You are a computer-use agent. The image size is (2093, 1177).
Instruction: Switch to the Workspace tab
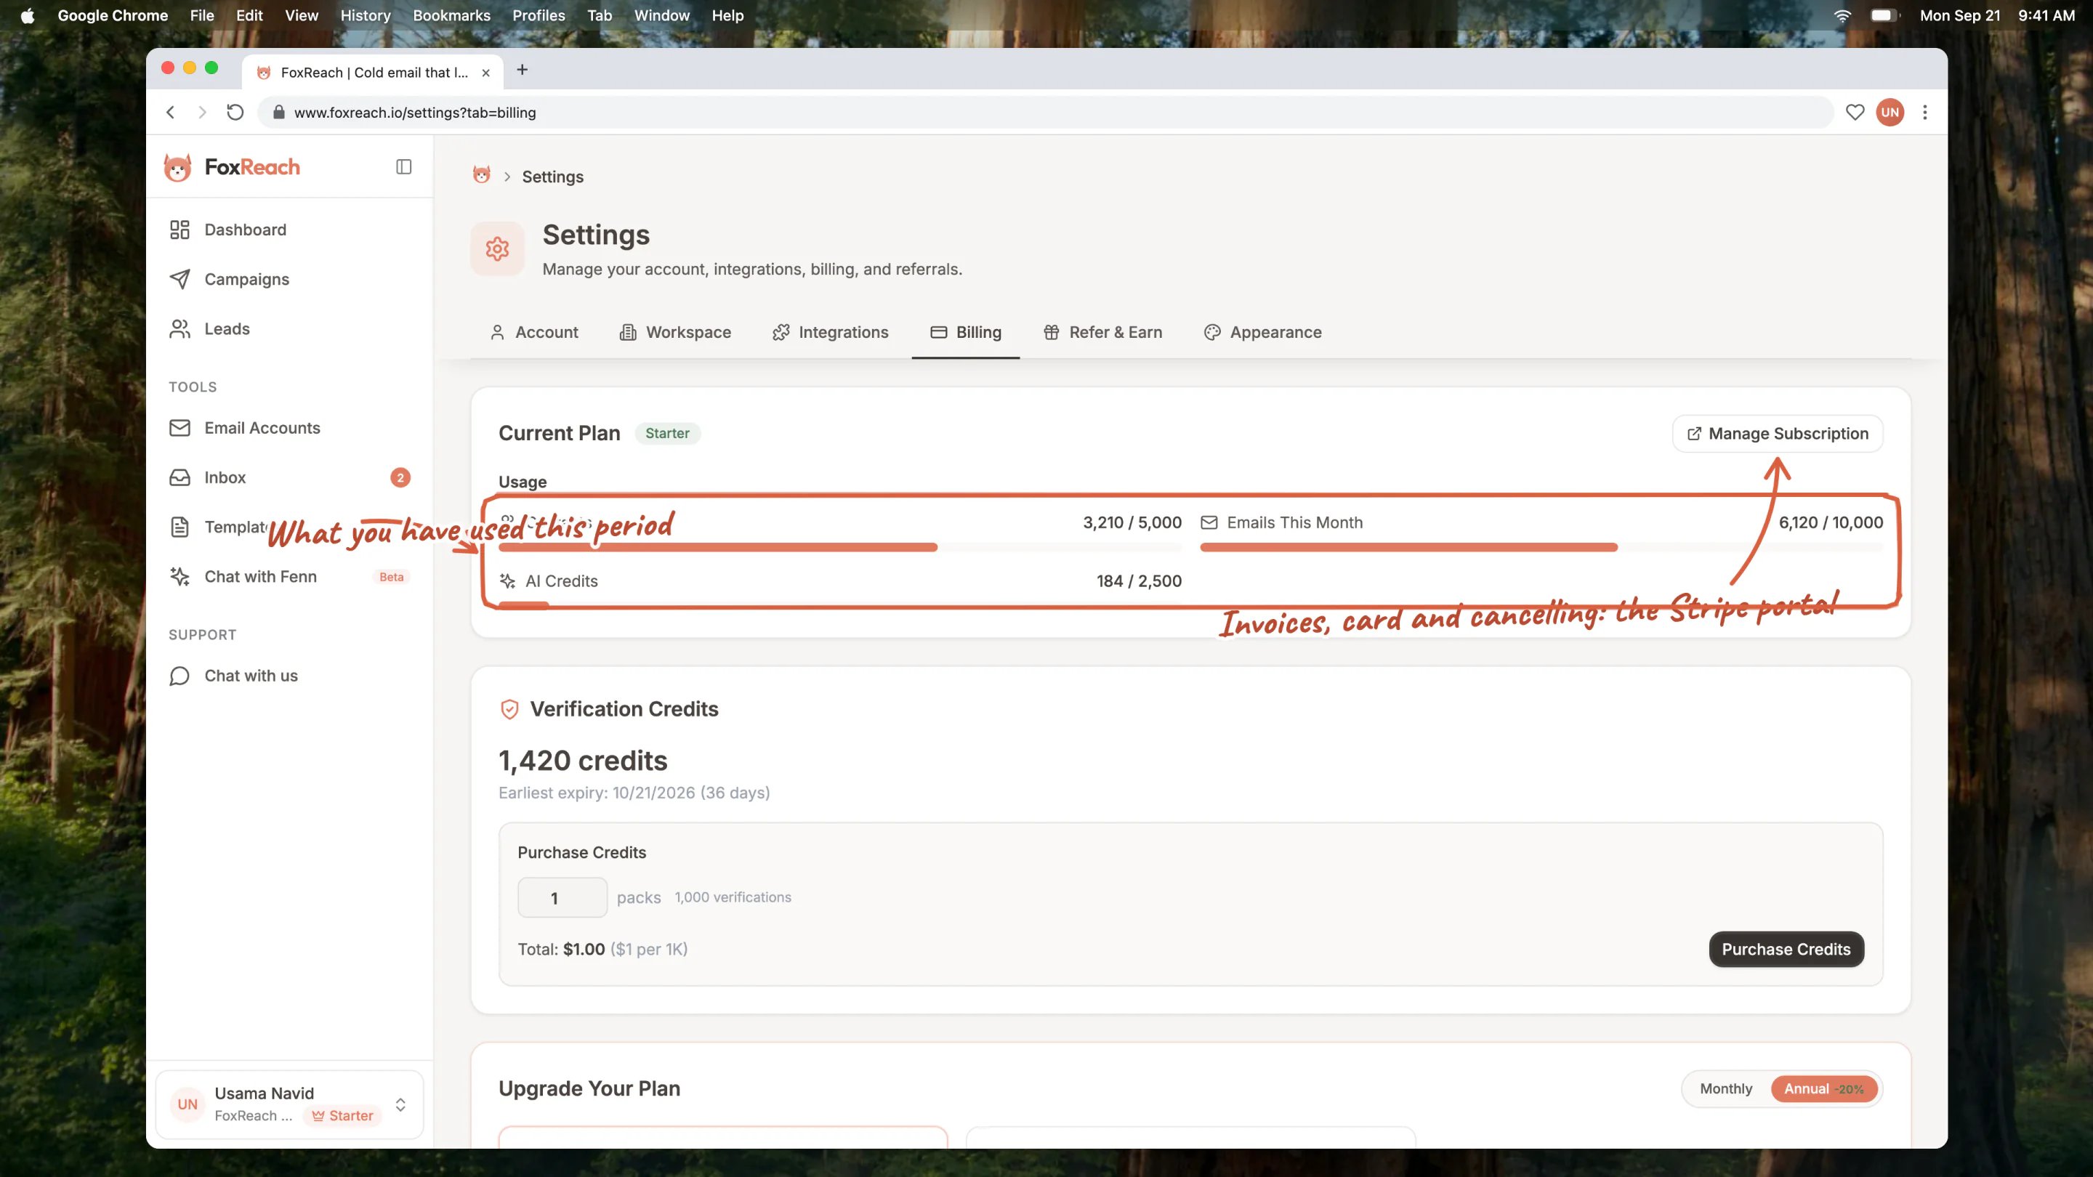click(x=675, y=332)
